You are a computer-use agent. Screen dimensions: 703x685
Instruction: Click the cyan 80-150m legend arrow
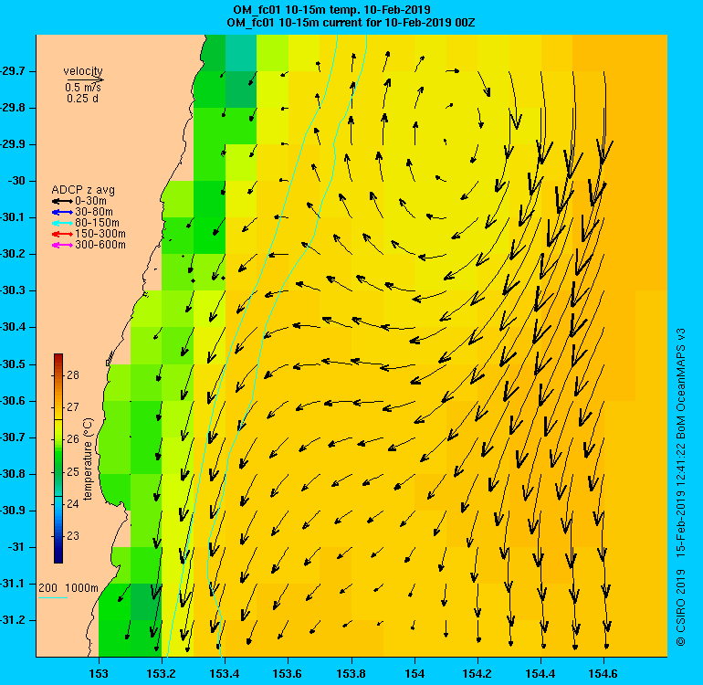(62, 223)
